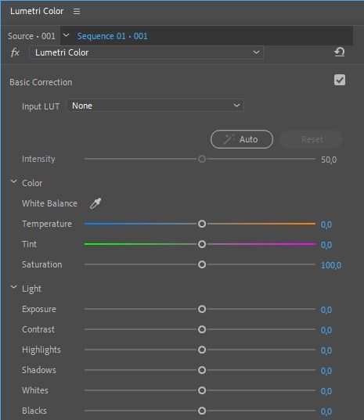
Task: Collapse the Light section
Action: [13, 288]
